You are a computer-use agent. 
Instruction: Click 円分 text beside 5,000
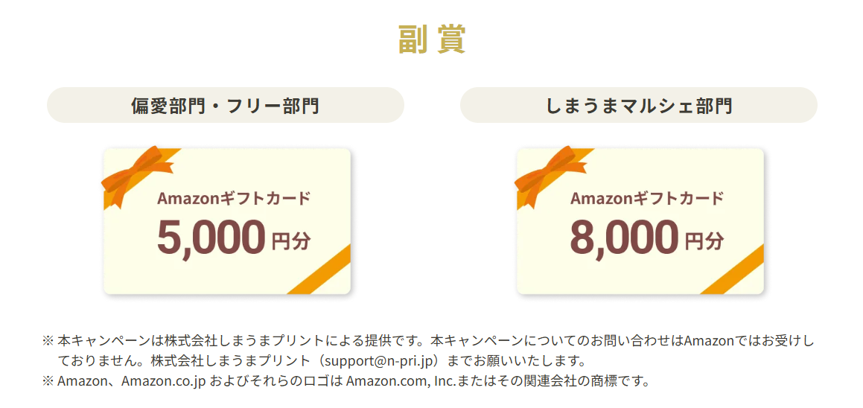pyautogui.click(x=290, y=240)
